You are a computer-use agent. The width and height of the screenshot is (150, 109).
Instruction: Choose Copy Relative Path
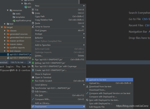point(58,20)
